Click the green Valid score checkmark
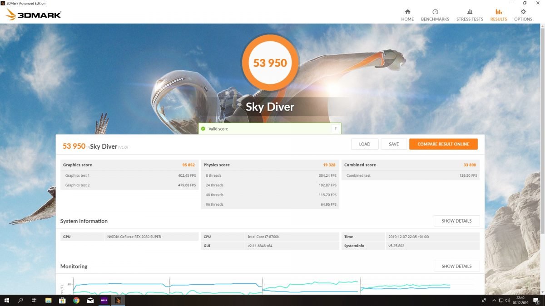Screen dimensions: 545x306 (203, 129)
